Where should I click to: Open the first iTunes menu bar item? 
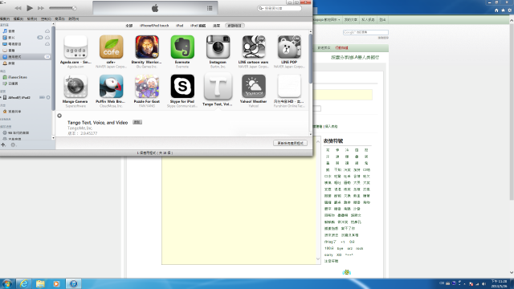(x=5, y=19)
